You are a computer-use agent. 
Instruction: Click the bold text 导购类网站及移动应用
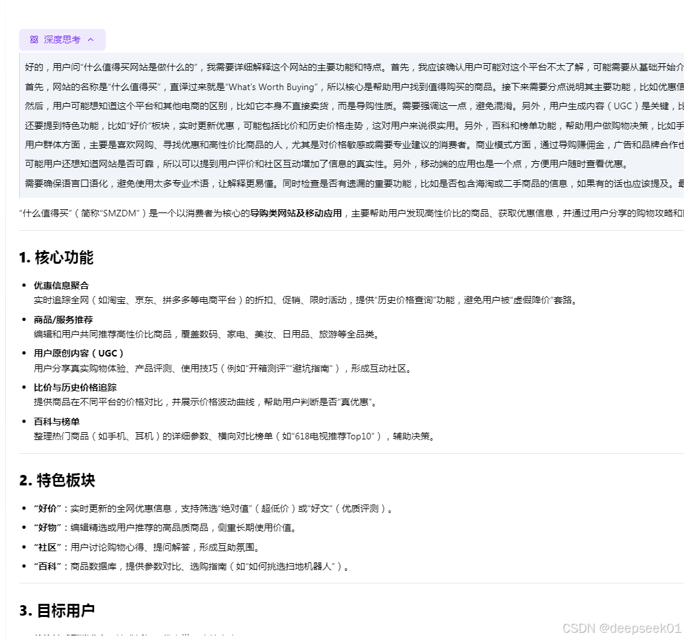[296, 213]
